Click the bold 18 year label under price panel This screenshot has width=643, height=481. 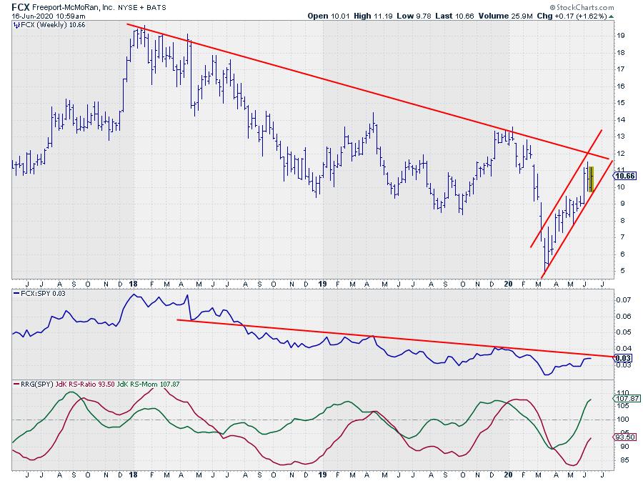coord(133,284)
